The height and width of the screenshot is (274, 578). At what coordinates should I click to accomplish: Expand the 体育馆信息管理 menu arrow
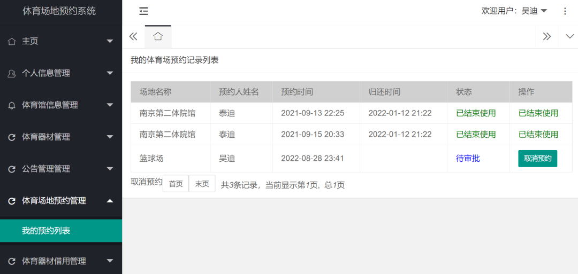(110, 105)
